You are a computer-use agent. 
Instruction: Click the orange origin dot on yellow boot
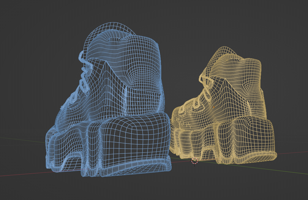pyautogui.click(x=214, y=107)
